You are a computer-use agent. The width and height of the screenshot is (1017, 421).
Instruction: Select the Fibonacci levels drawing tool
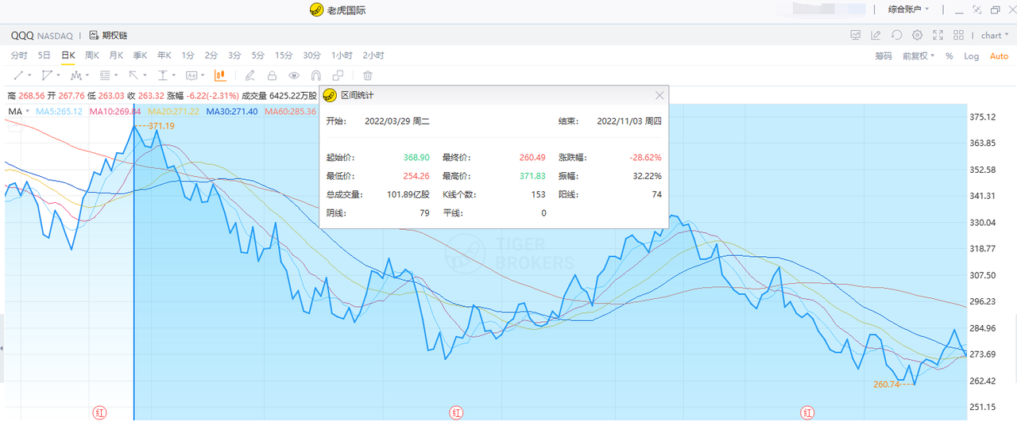coord(105,75)
